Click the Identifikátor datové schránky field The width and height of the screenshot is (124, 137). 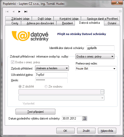(x=100, y=48)
